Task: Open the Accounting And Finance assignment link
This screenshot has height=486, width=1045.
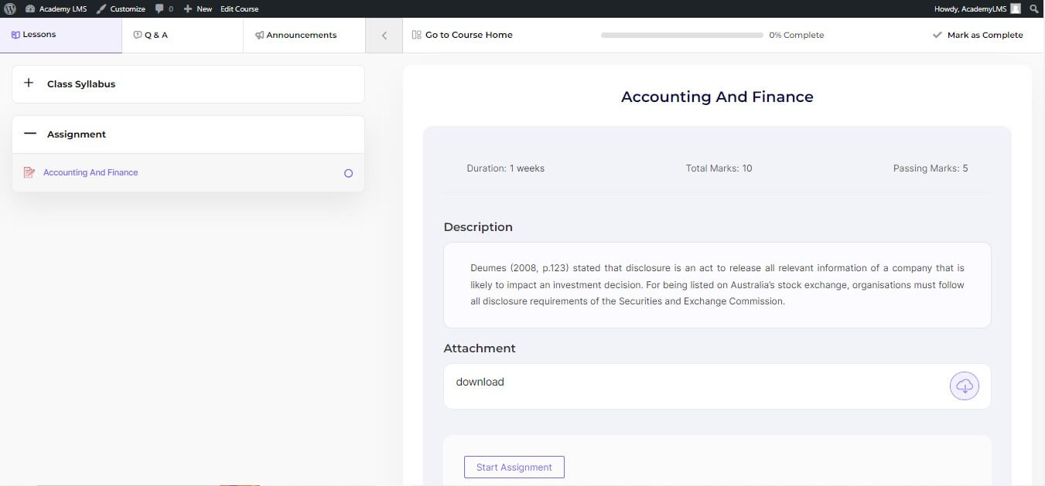Action: coord(90,172)
